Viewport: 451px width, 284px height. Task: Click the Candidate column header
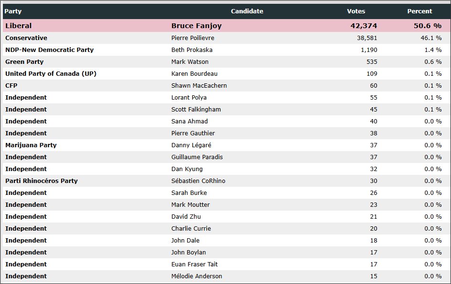click(247, 11)
